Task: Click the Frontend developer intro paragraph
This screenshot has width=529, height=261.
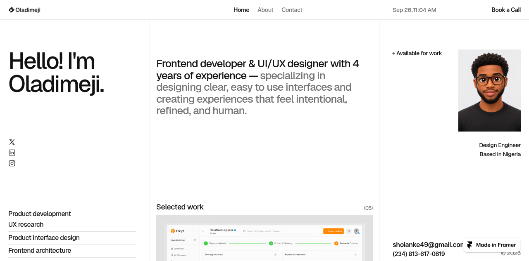Action: [258, 87]
